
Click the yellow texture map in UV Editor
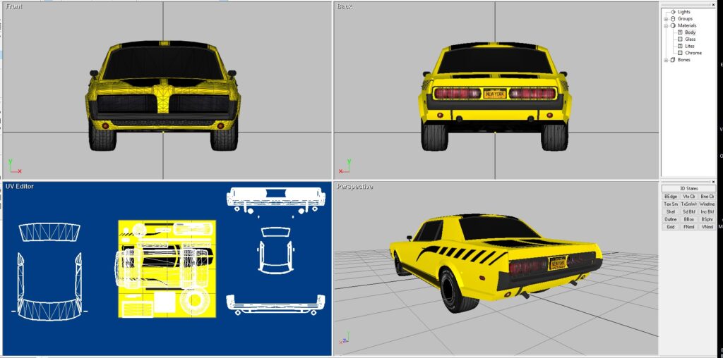point(167,268)
